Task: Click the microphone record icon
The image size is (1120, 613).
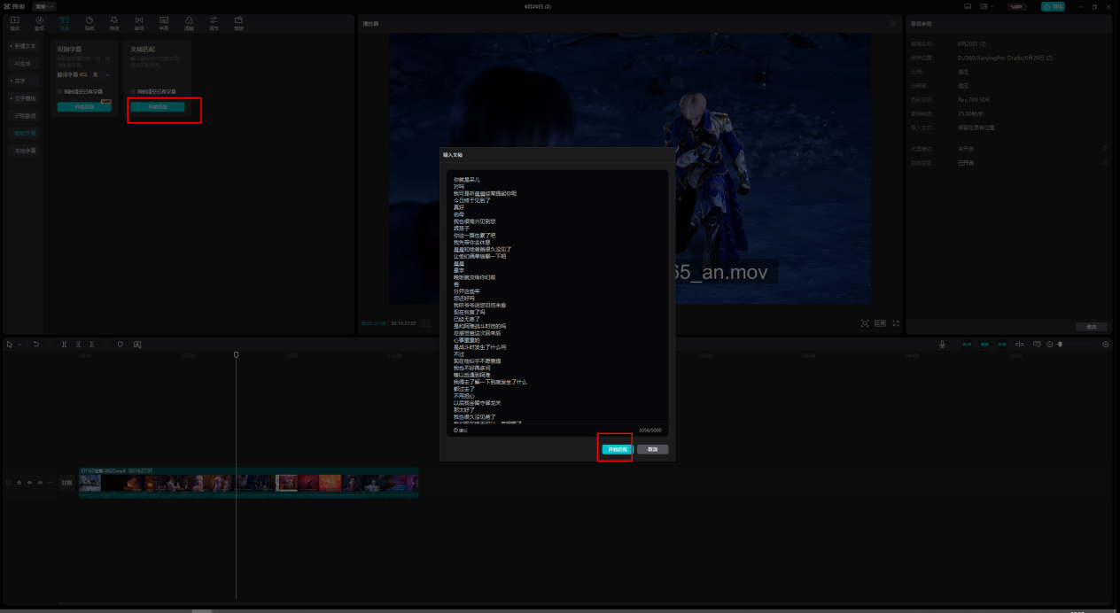Action: tap(942, 344)
